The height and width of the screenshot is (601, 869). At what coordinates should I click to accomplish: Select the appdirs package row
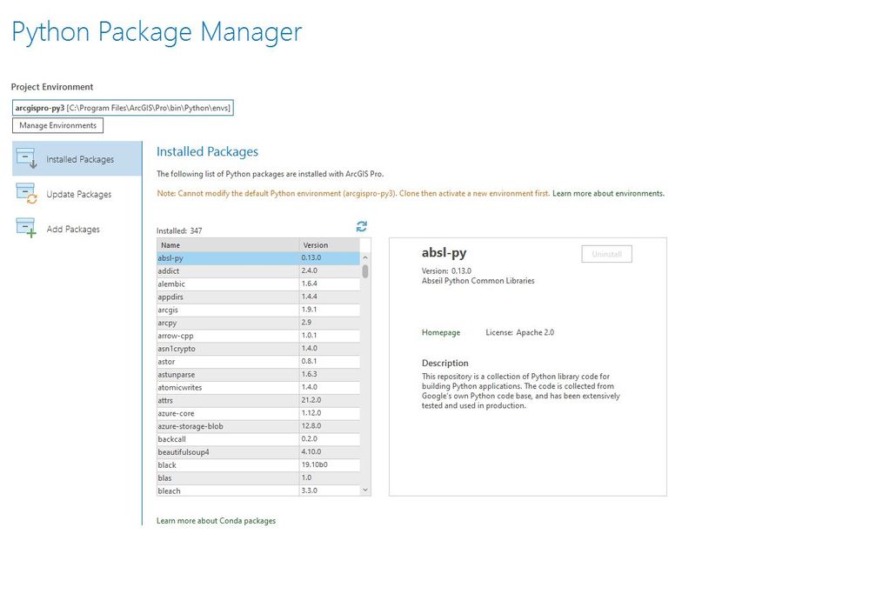(x=258, y=297)
